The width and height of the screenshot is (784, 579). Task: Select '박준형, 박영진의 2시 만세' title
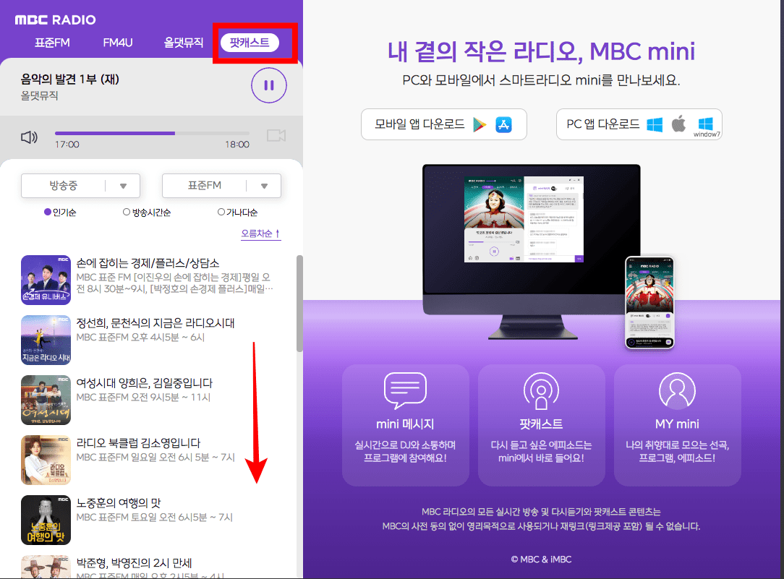click(x=134, y=563)
